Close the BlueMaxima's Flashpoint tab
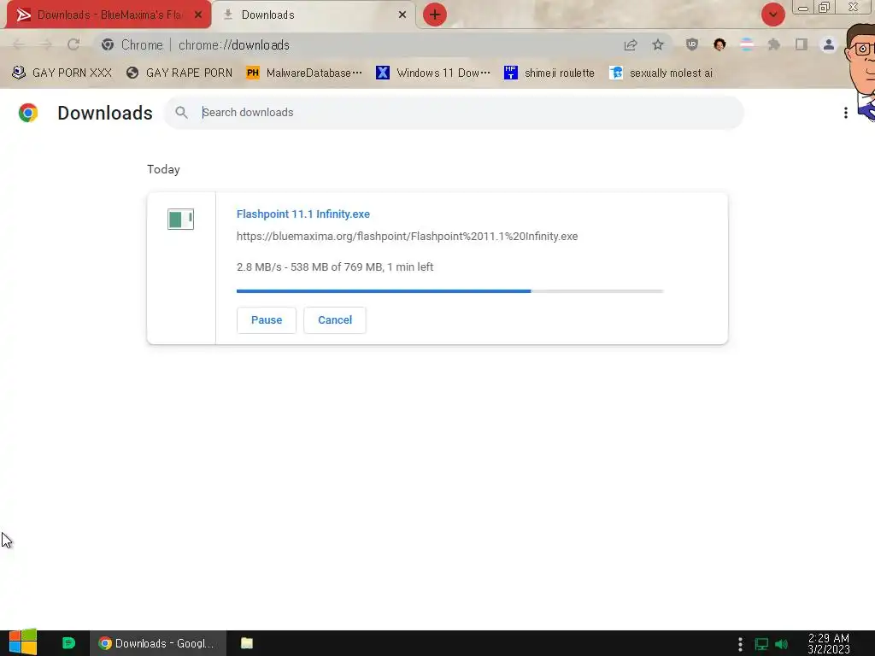The height and width of the screenshot is (656, 875). click(x=198, y=15)
